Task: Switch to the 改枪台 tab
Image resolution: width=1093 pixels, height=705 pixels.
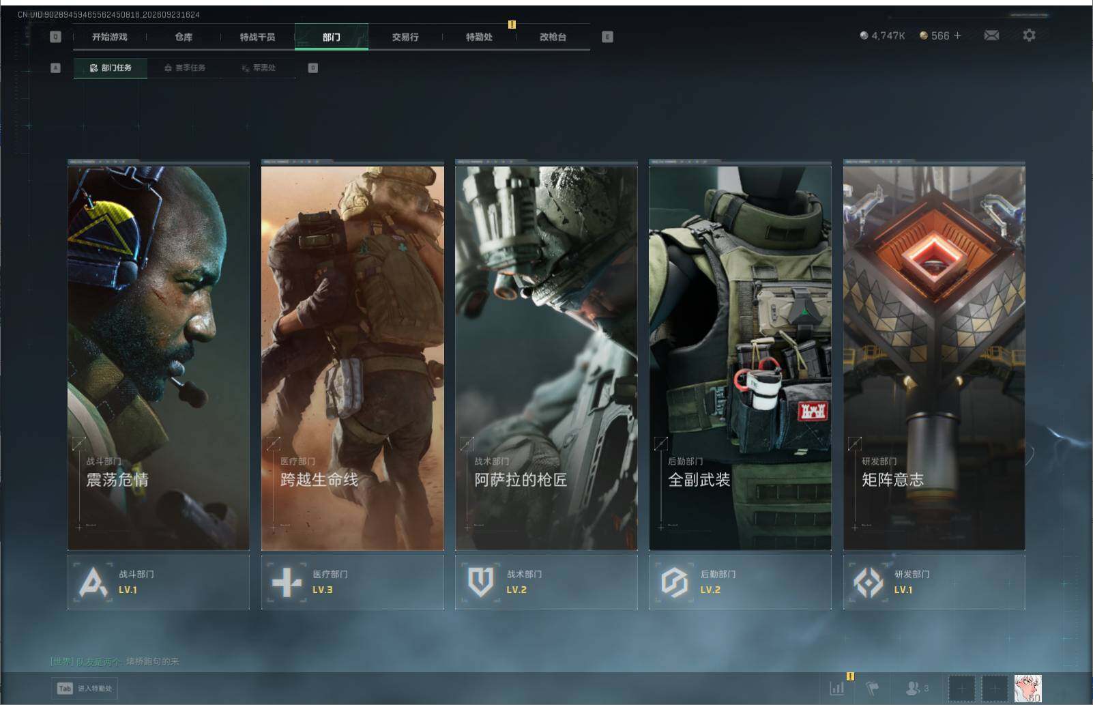Action: pyautogui.click(x=553, y=37)
